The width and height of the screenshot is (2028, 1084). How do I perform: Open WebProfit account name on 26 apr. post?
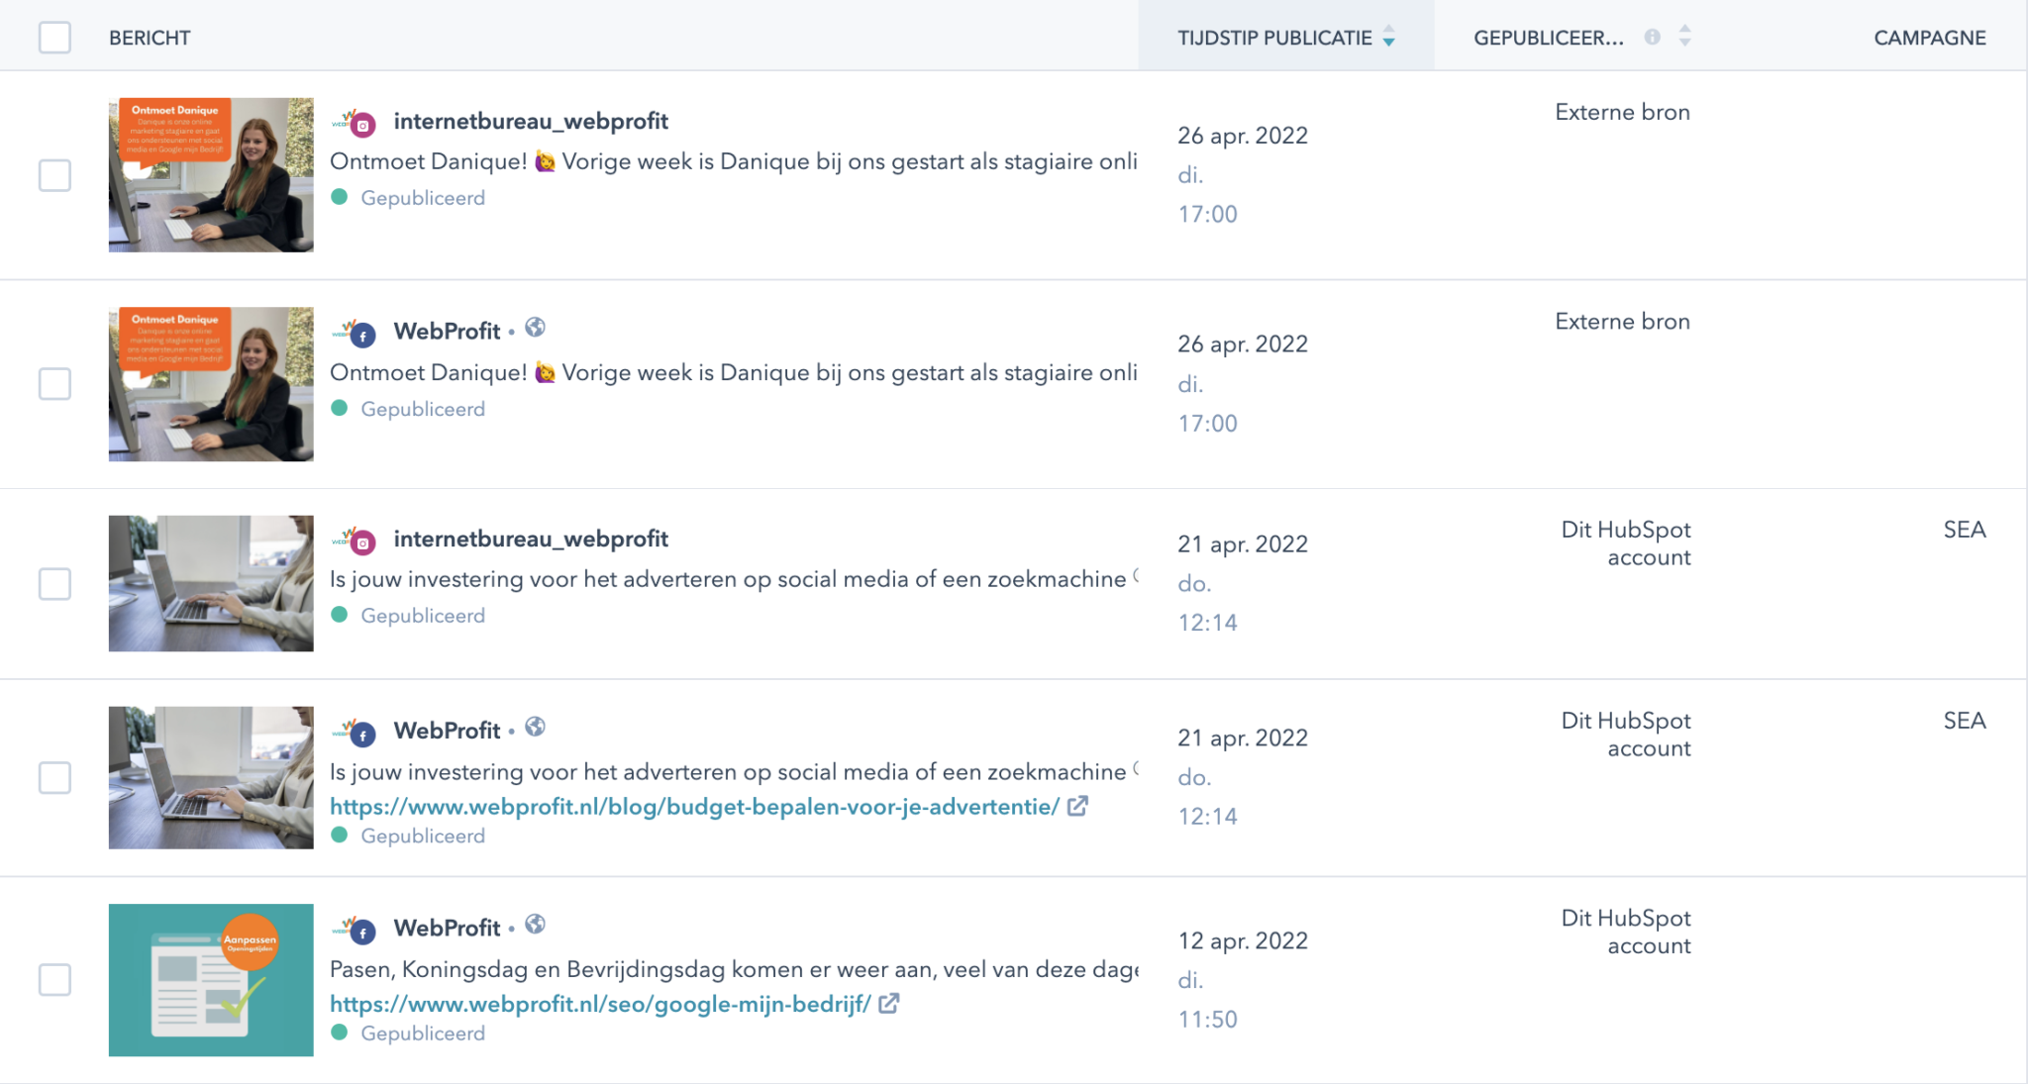pyautogui.click(x=447, y=331)
